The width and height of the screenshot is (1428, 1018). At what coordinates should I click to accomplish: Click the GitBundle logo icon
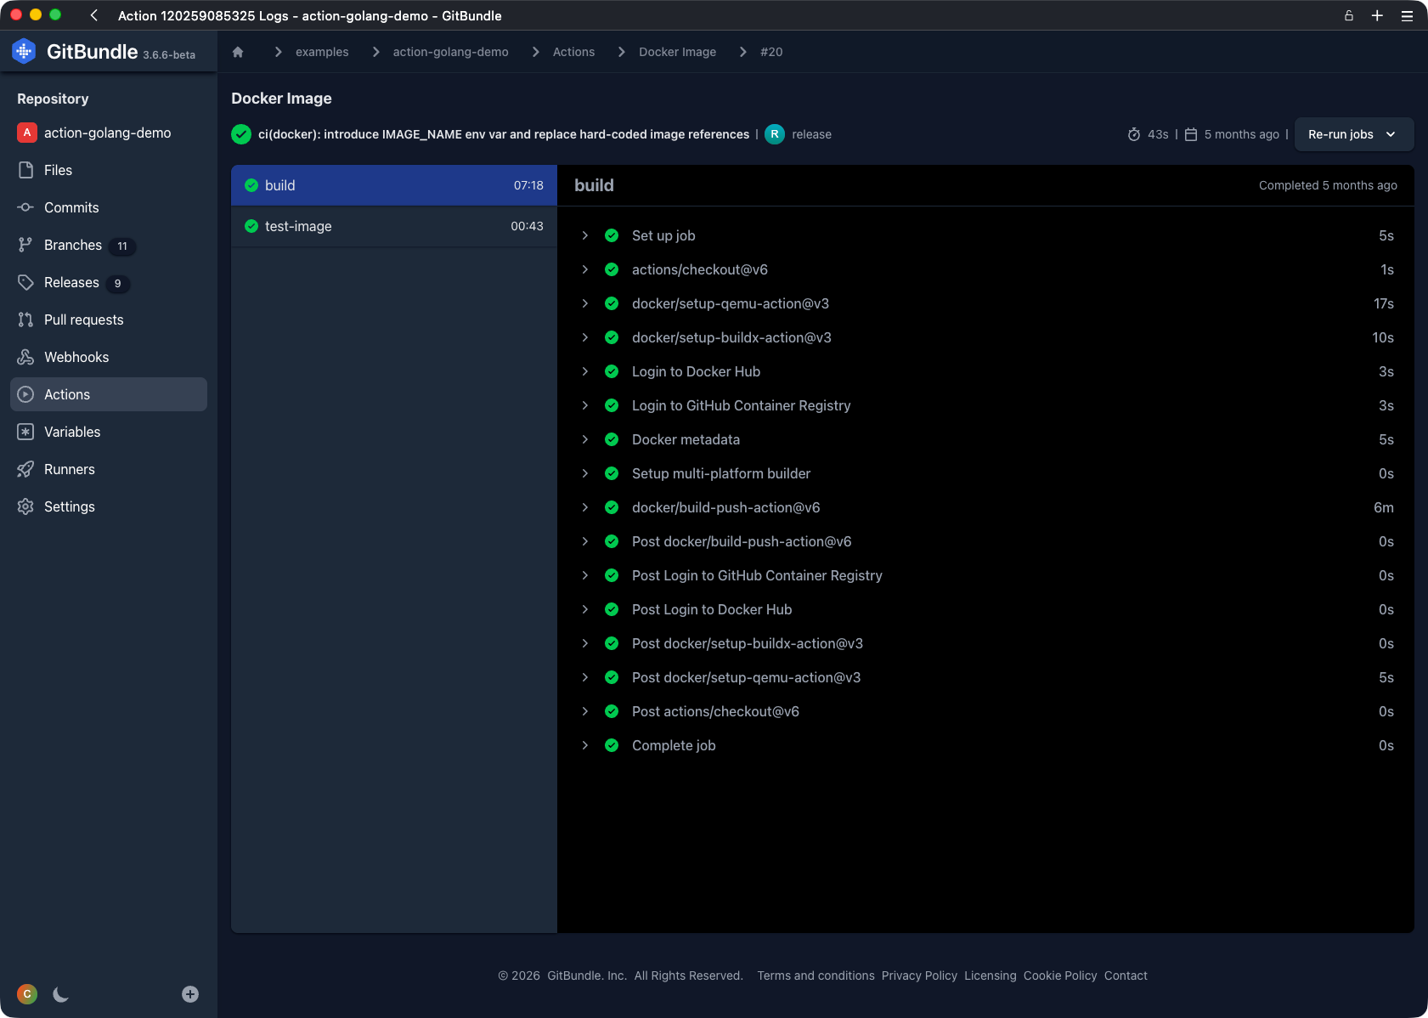(x=24, y=52)
